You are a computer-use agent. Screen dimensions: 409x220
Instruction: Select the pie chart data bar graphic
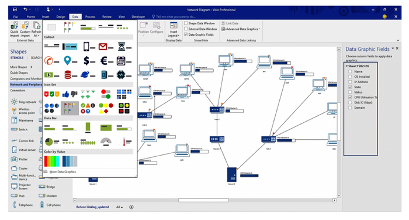[51, 142]
